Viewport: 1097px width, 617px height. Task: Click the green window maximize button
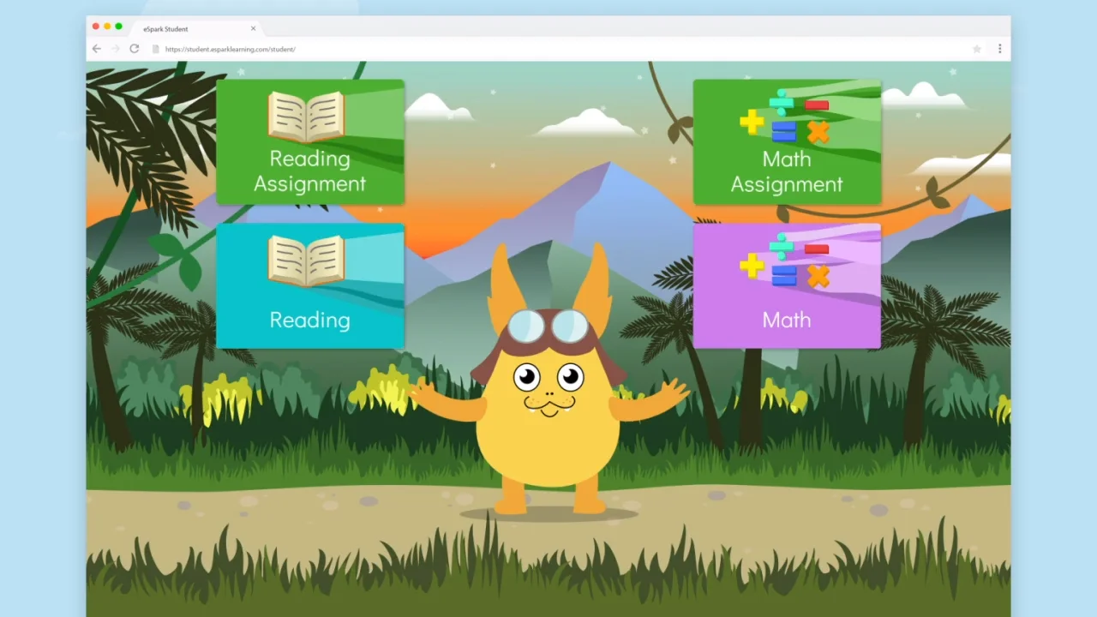point(118,27)
